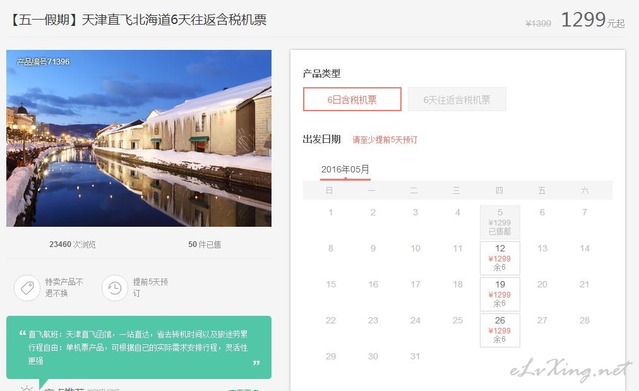
Task: Click calendar date 20
Action: (542, 284)
